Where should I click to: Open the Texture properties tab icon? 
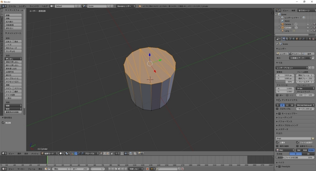314,39
